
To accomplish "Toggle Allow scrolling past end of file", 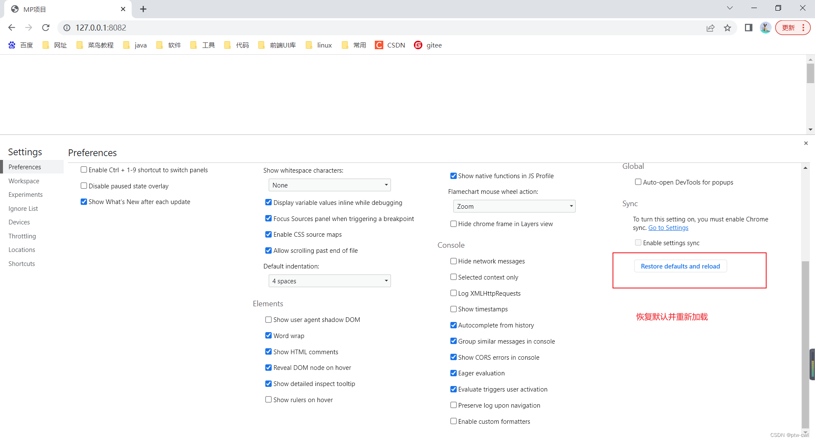I will pyautogui.click(x=268, y=250).
